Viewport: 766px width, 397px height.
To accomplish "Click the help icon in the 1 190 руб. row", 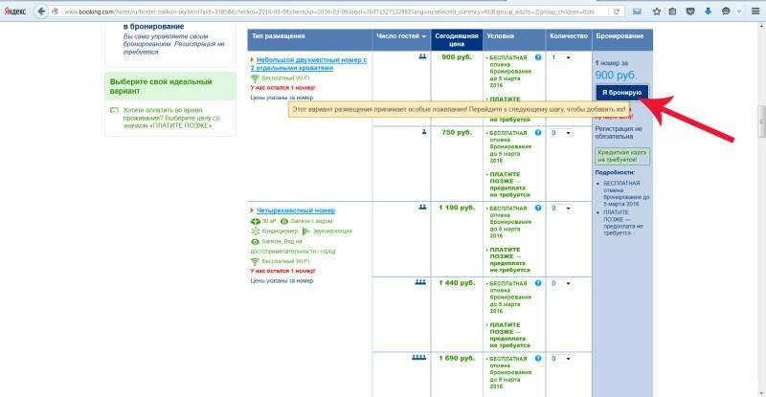I will click(537, 208).
